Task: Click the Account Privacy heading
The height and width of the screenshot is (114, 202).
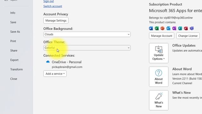Action: [56, 14]
